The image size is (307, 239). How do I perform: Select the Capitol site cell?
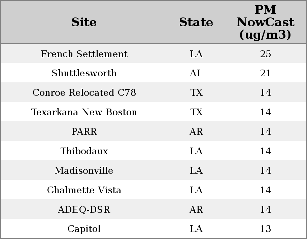(x=84, y=229)
